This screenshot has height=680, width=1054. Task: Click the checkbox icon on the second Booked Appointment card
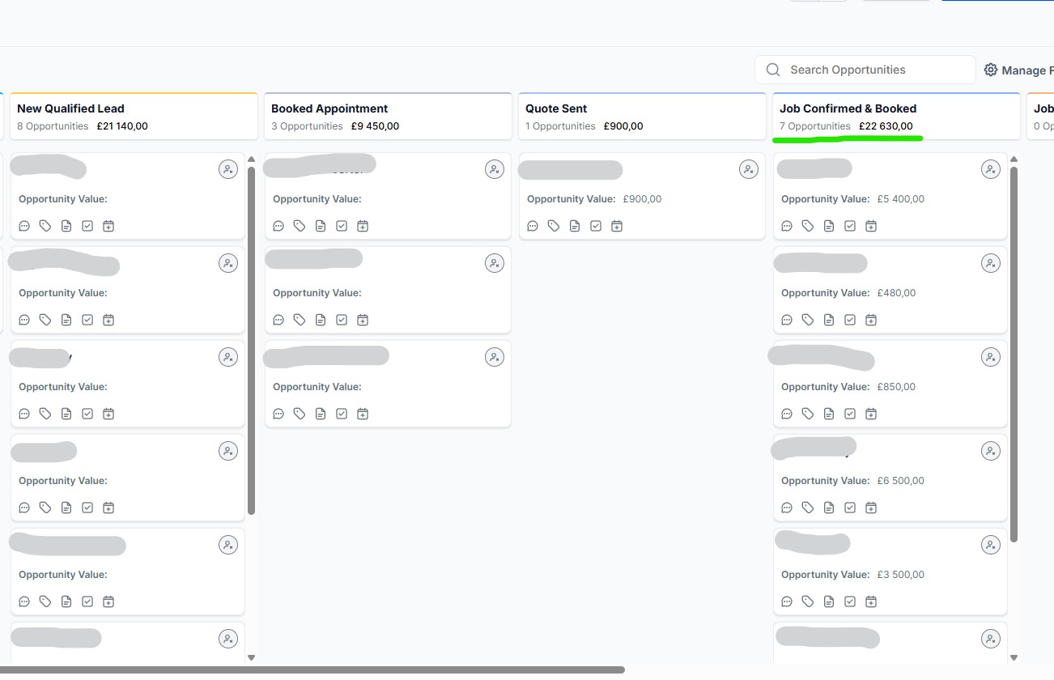click(x=342, y=319)
